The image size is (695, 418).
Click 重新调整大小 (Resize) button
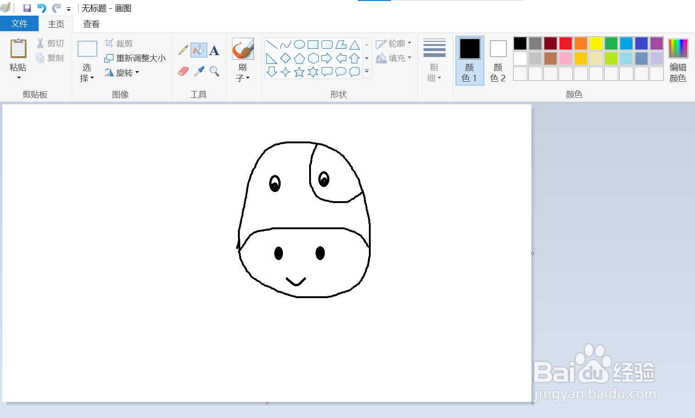point(135,58)
